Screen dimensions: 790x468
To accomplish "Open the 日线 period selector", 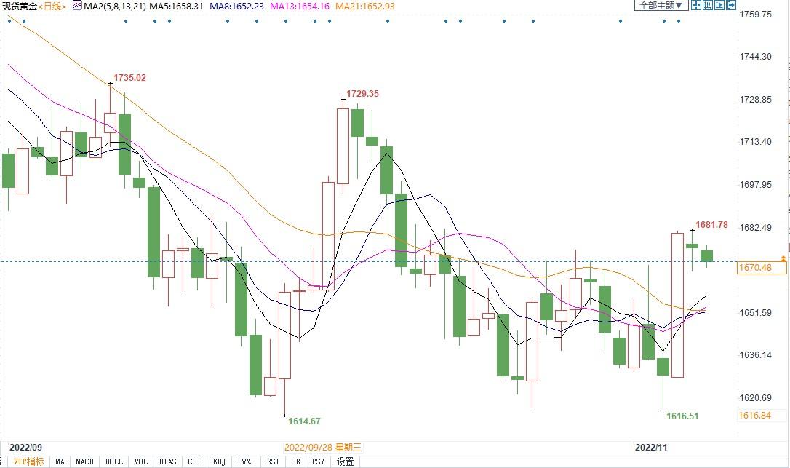I will click(52, 6).
